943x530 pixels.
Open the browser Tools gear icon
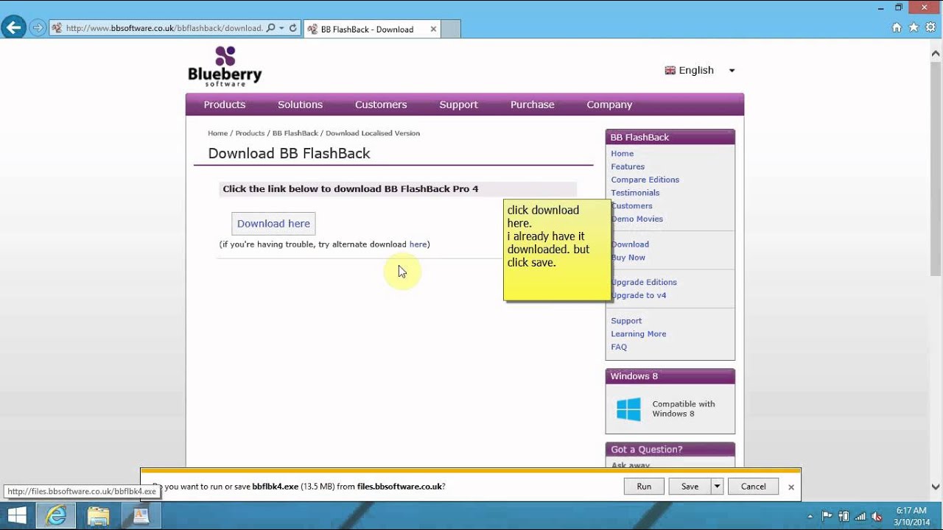click(930, 27)
